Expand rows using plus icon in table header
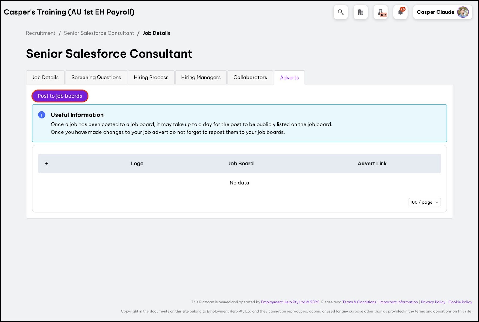The height and width of the screenshot is (322, 479). [x=46, y=163]
